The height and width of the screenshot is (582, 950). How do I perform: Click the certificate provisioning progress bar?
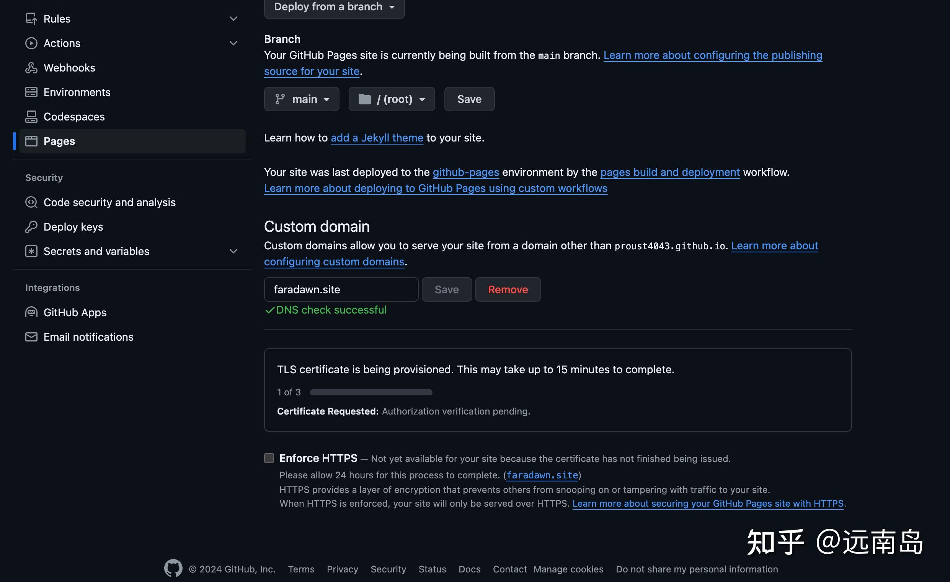pos(371,392)
